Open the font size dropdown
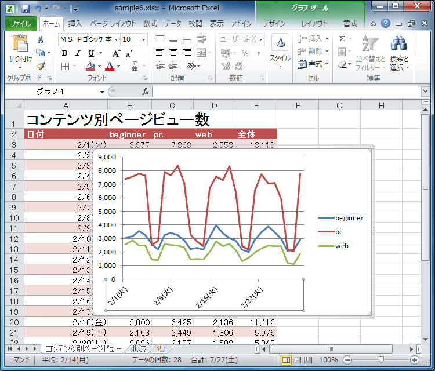The width and height of the screenshot is (435, 371). point(143,39)
